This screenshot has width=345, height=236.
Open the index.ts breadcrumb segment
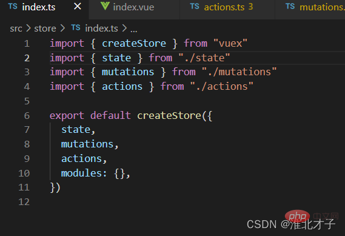(x=102, y=29)
